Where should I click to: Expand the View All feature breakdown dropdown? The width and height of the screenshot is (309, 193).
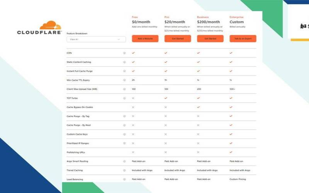click(96, 39)
